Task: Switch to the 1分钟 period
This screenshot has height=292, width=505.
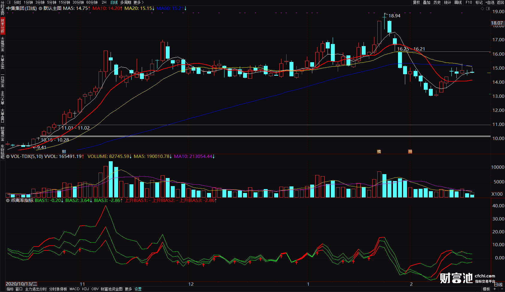Action: (28, 2)
